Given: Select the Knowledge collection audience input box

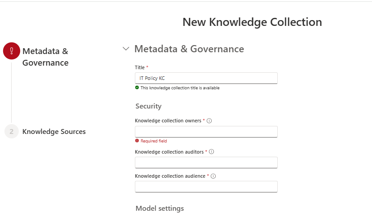Looking at the screenshot, I should click(206, 187).
